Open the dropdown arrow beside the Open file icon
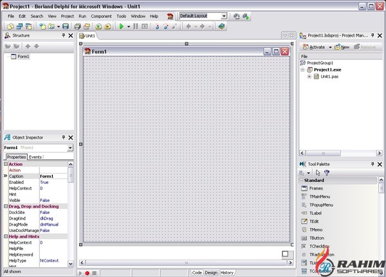Screen dimensions: 386x277 59,26
